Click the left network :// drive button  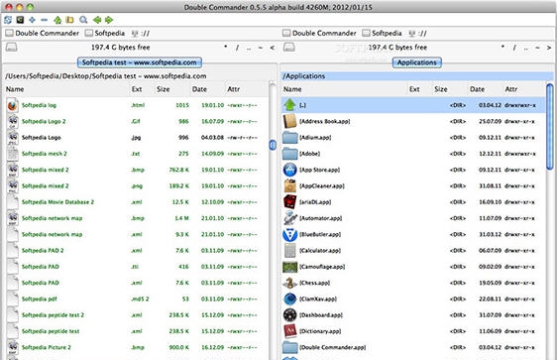(141, 34)
